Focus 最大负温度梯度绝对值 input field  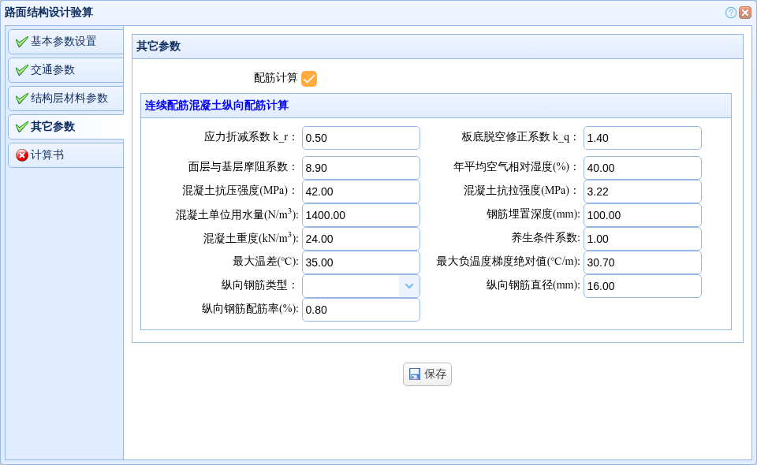643,262
